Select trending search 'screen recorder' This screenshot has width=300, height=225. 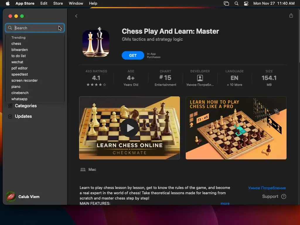[x=25, y=81]
